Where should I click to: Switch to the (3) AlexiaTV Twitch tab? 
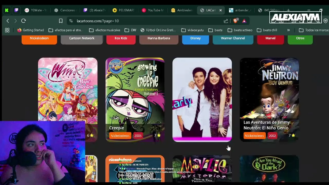pyautogui.click(x=95, y=10)
